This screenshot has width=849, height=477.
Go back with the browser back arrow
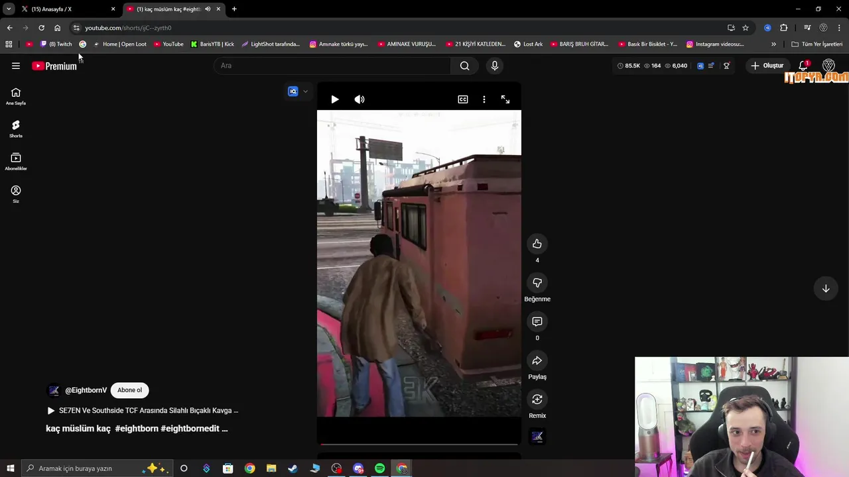(9, 28)
